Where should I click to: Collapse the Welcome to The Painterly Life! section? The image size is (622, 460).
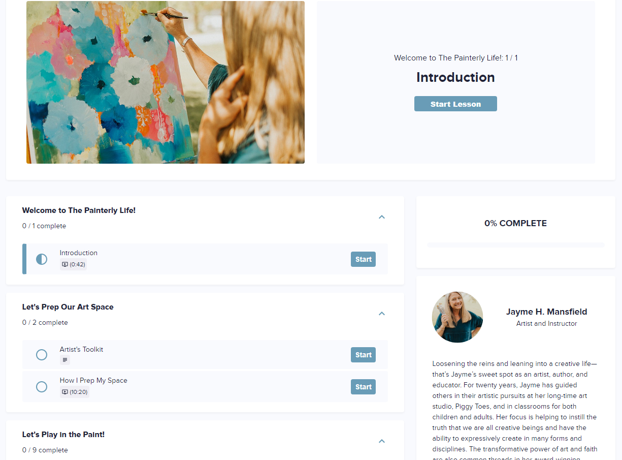coord(382,217)
